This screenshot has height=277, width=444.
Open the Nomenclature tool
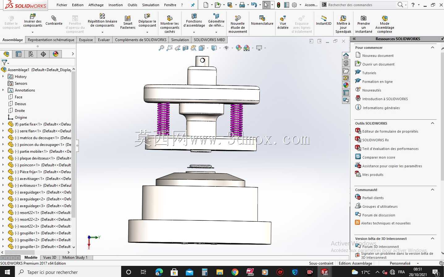pos(262,20)
